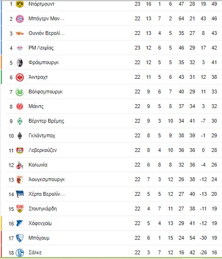
Task: Click the Schalke blue circular logo
Action: (x=20, y=253)
